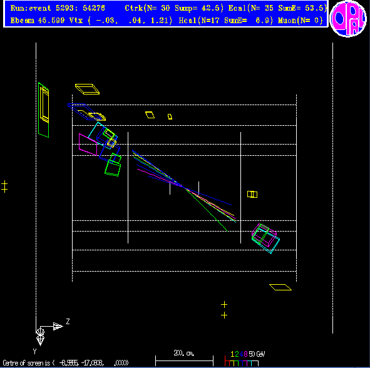
Task: Click the upper yellow cross near bottom center
Action: coord(224,305)
